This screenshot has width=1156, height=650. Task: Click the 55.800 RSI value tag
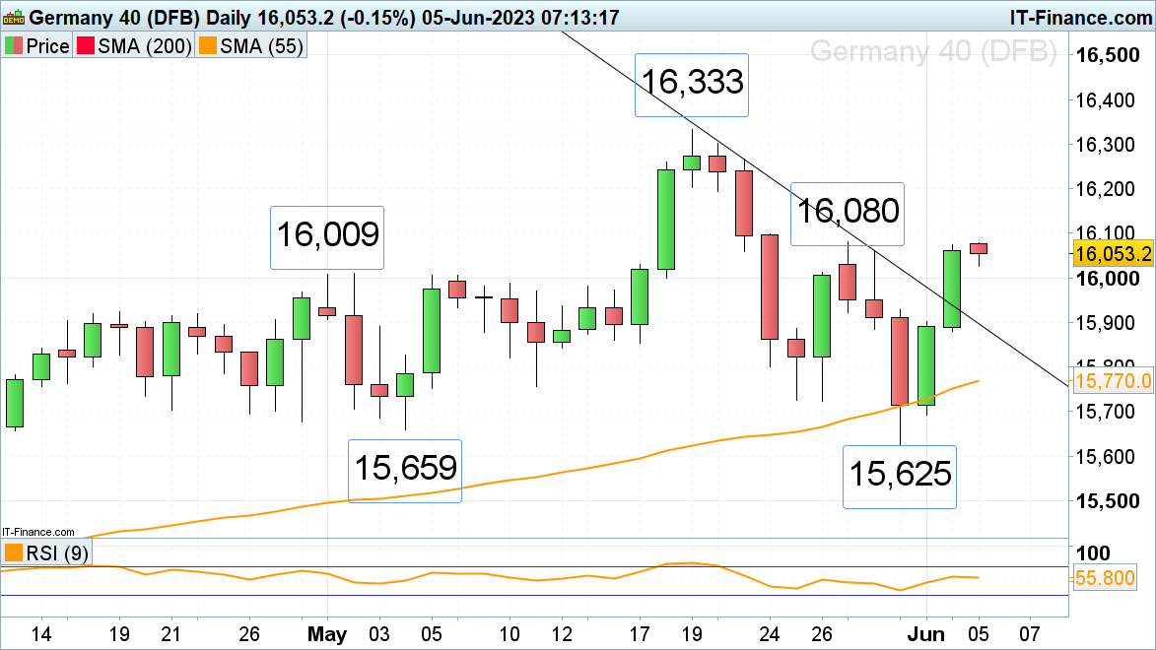(x=1105, y=577)
